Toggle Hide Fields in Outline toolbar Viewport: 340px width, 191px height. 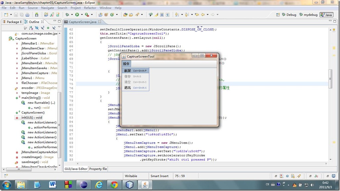point(37,28)
